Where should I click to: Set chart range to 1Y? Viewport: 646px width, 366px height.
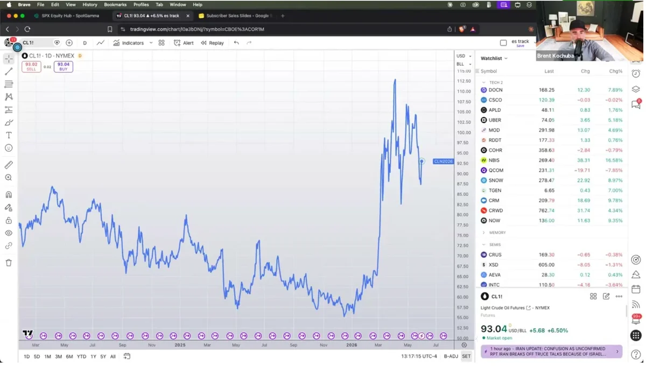click(93, 356)
